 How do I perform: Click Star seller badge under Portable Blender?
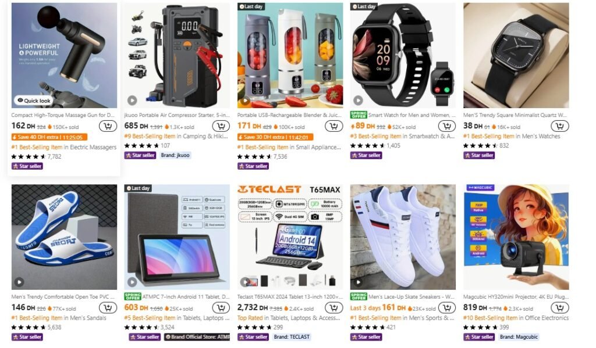point(253,166)
